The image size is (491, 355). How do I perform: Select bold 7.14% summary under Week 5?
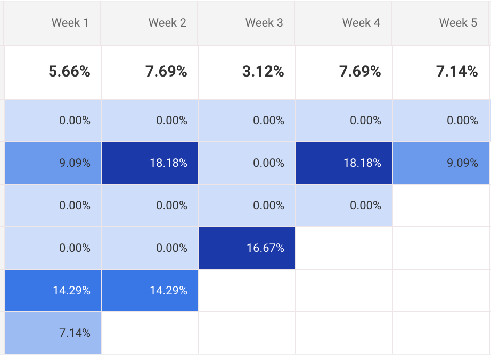[457, 72]
